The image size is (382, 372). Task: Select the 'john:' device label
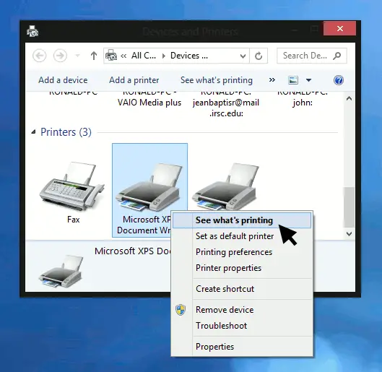click(x=303, y=103)
